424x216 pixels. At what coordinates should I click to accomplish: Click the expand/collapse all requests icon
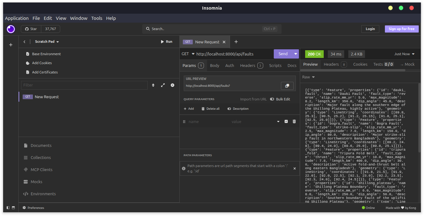163,85
